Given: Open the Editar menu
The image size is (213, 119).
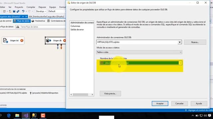Looking at the screenshot, I should click(x=2, y=7).
